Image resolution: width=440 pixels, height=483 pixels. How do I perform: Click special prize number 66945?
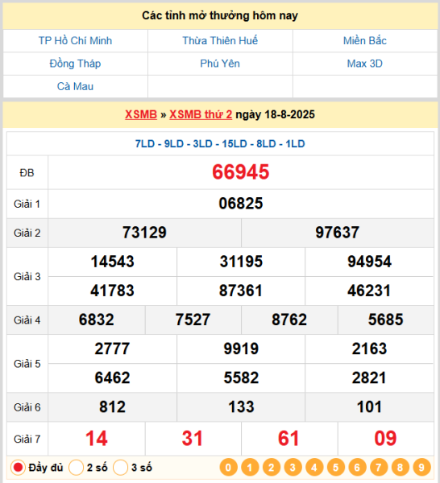[x=241, y=172]
